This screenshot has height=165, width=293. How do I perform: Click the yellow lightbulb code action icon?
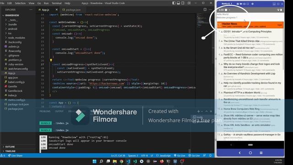tap(51, 60)
